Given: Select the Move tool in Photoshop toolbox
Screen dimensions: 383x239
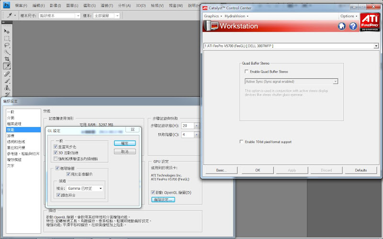Looking at the screenshot, I should point(7,32).
